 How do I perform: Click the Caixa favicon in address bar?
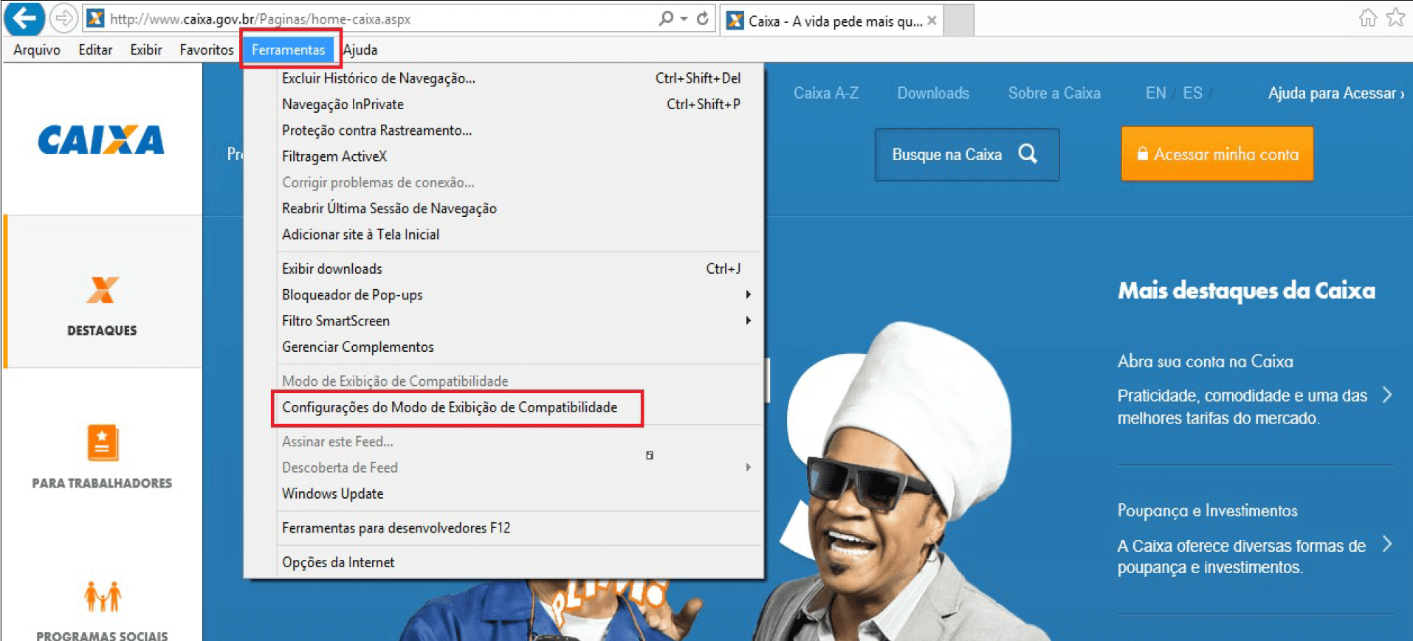[95, 18]
